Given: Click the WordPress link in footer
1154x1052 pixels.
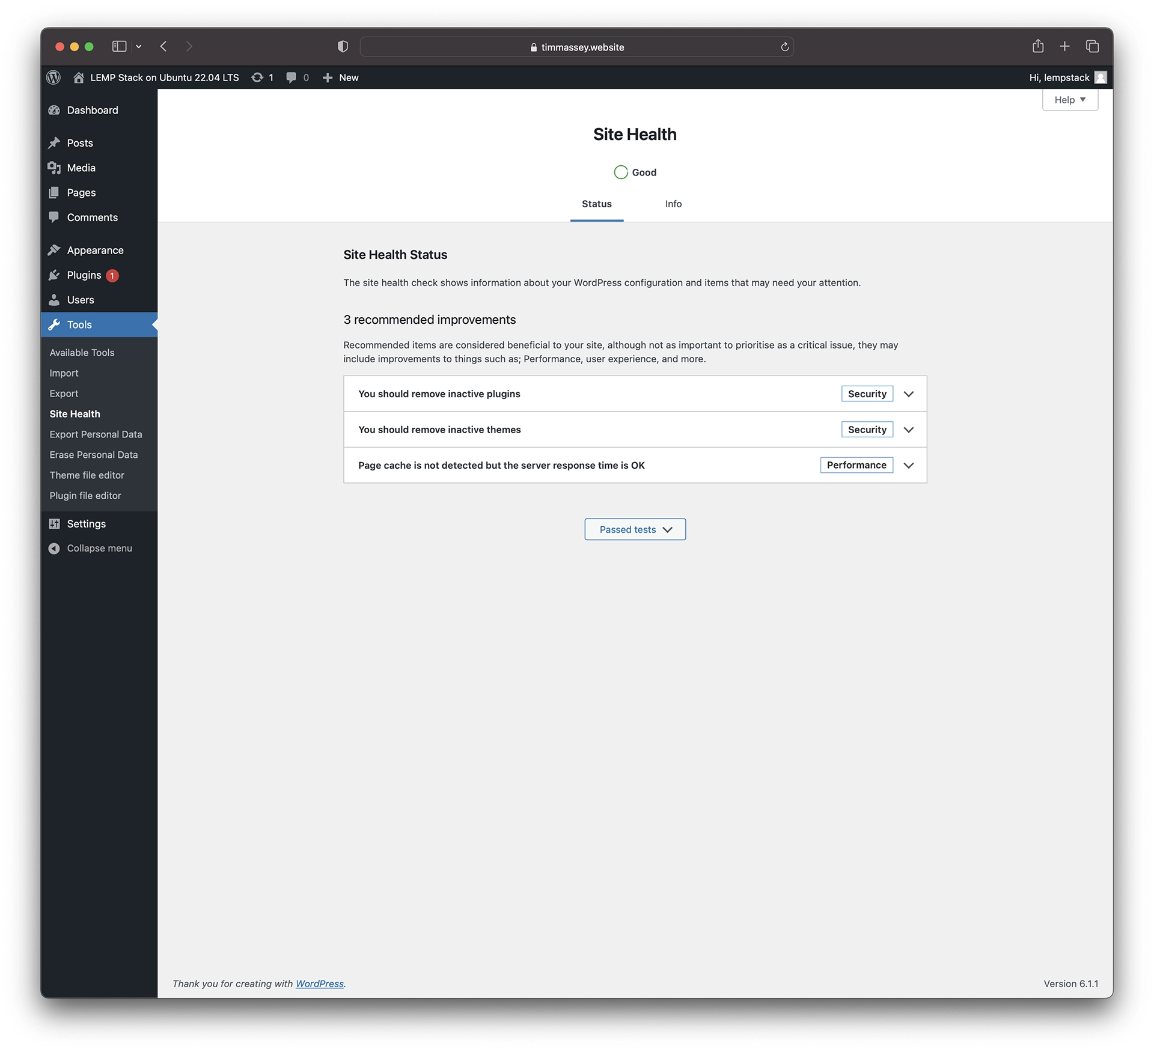Looking at the screenshot, I should point(319,984).
